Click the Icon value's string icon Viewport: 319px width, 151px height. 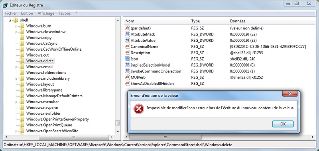[127, 59]
